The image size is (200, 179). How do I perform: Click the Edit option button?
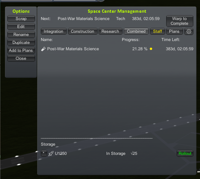(x=21, y=27)
